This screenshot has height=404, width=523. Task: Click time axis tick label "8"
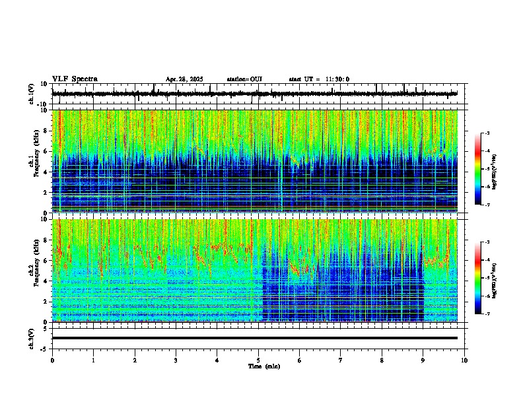click(x=382, y=360)
